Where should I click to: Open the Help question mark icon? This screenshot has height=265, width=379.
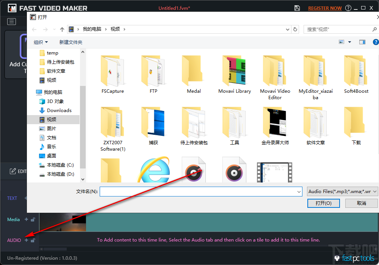348,8
